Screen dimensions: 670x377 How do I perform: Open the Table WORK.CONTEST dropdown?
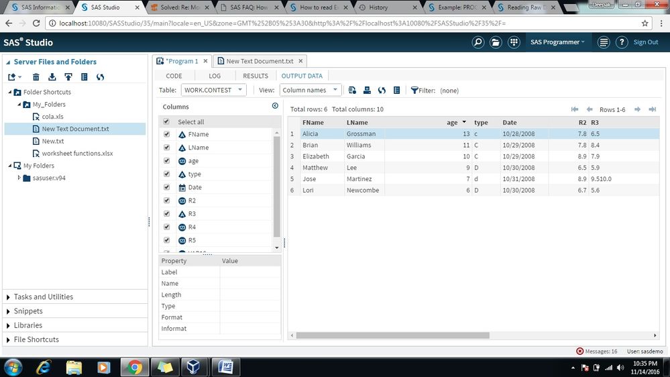pyautogui.click(x=214, y=90)
